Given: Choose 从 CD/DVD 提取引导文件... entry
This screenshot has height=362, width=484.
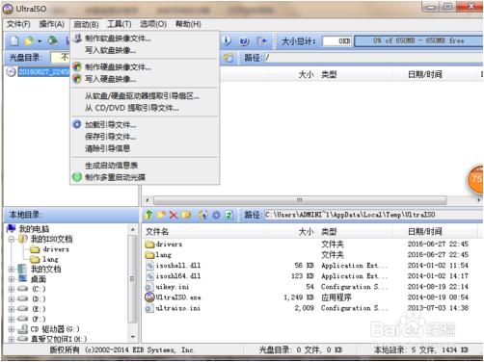Looking at the screenshot, I should (145, 108).
